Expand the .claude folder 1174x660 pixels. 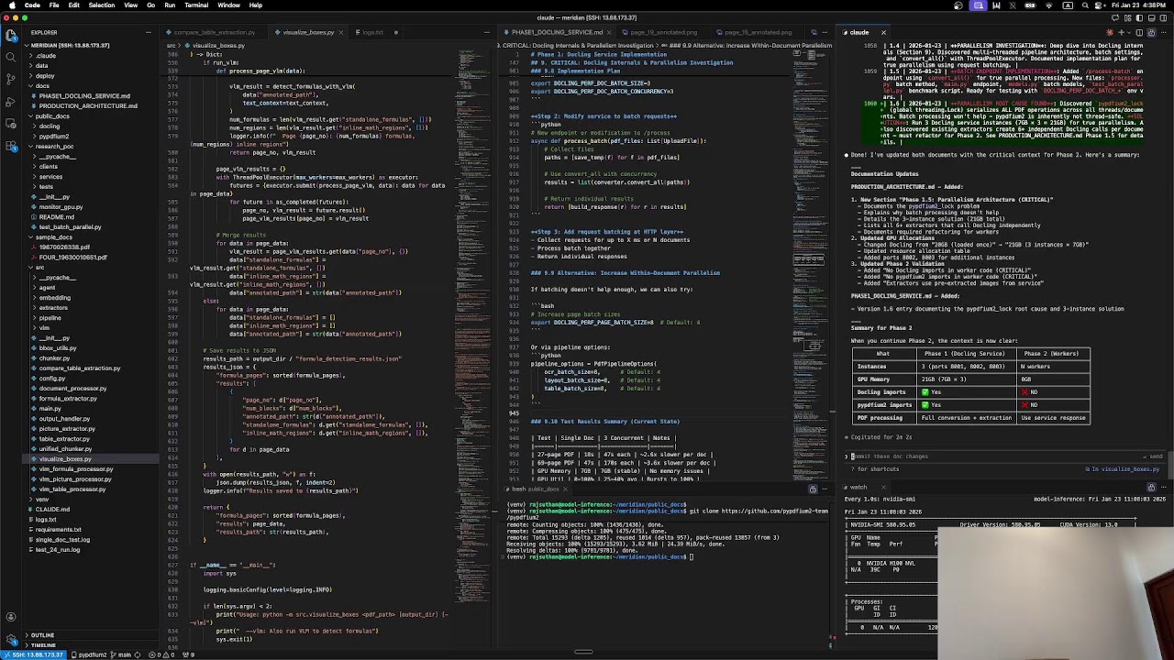point(46,55)
